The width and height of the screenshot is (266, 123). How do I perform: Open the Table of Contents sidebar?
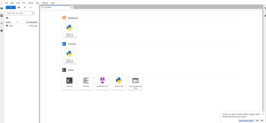point(2,23)
